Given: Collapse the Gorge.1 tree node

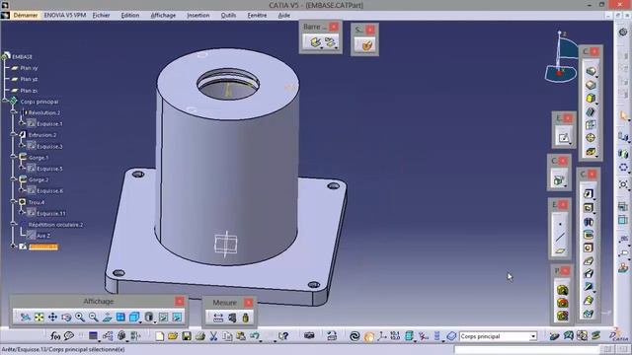Looking at the screenshot, I should [14, 157].
